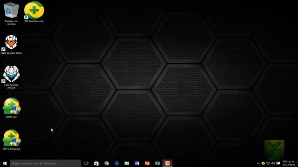298x167 pixels.
Task: Open the network status tray icon
Action: coord(268,163)
